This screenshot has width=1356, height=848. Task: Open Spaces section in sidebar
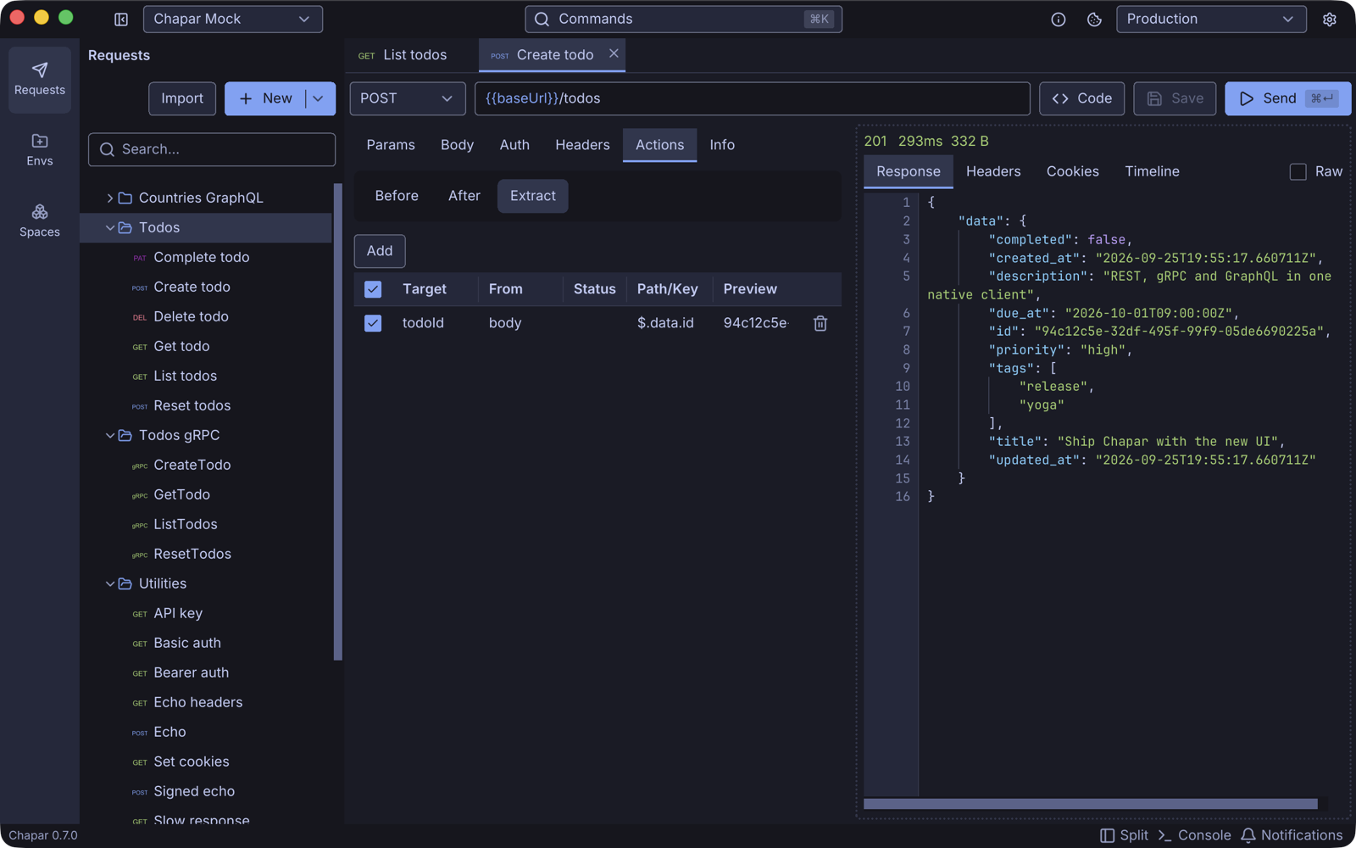pyautogui.click(x=40, y=220)
